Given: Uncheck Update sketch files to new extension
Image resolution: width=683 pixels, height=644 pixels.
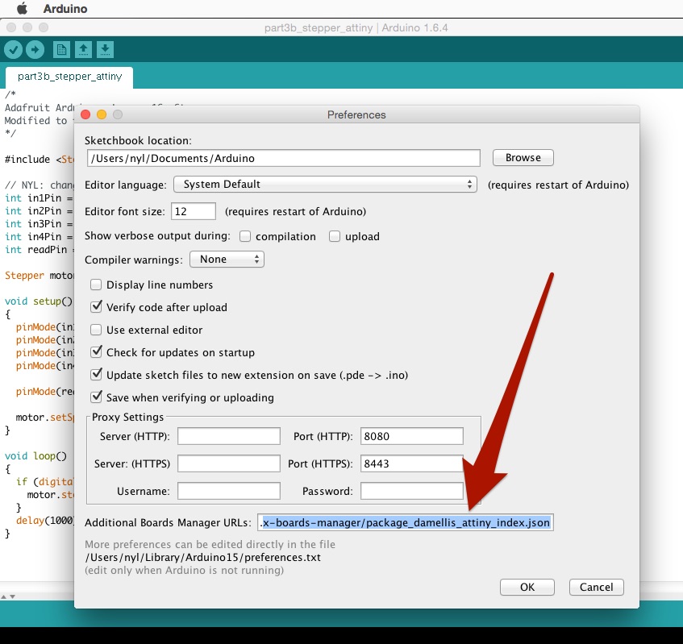Looking at the screenshot, I should (x=96, y=375).
